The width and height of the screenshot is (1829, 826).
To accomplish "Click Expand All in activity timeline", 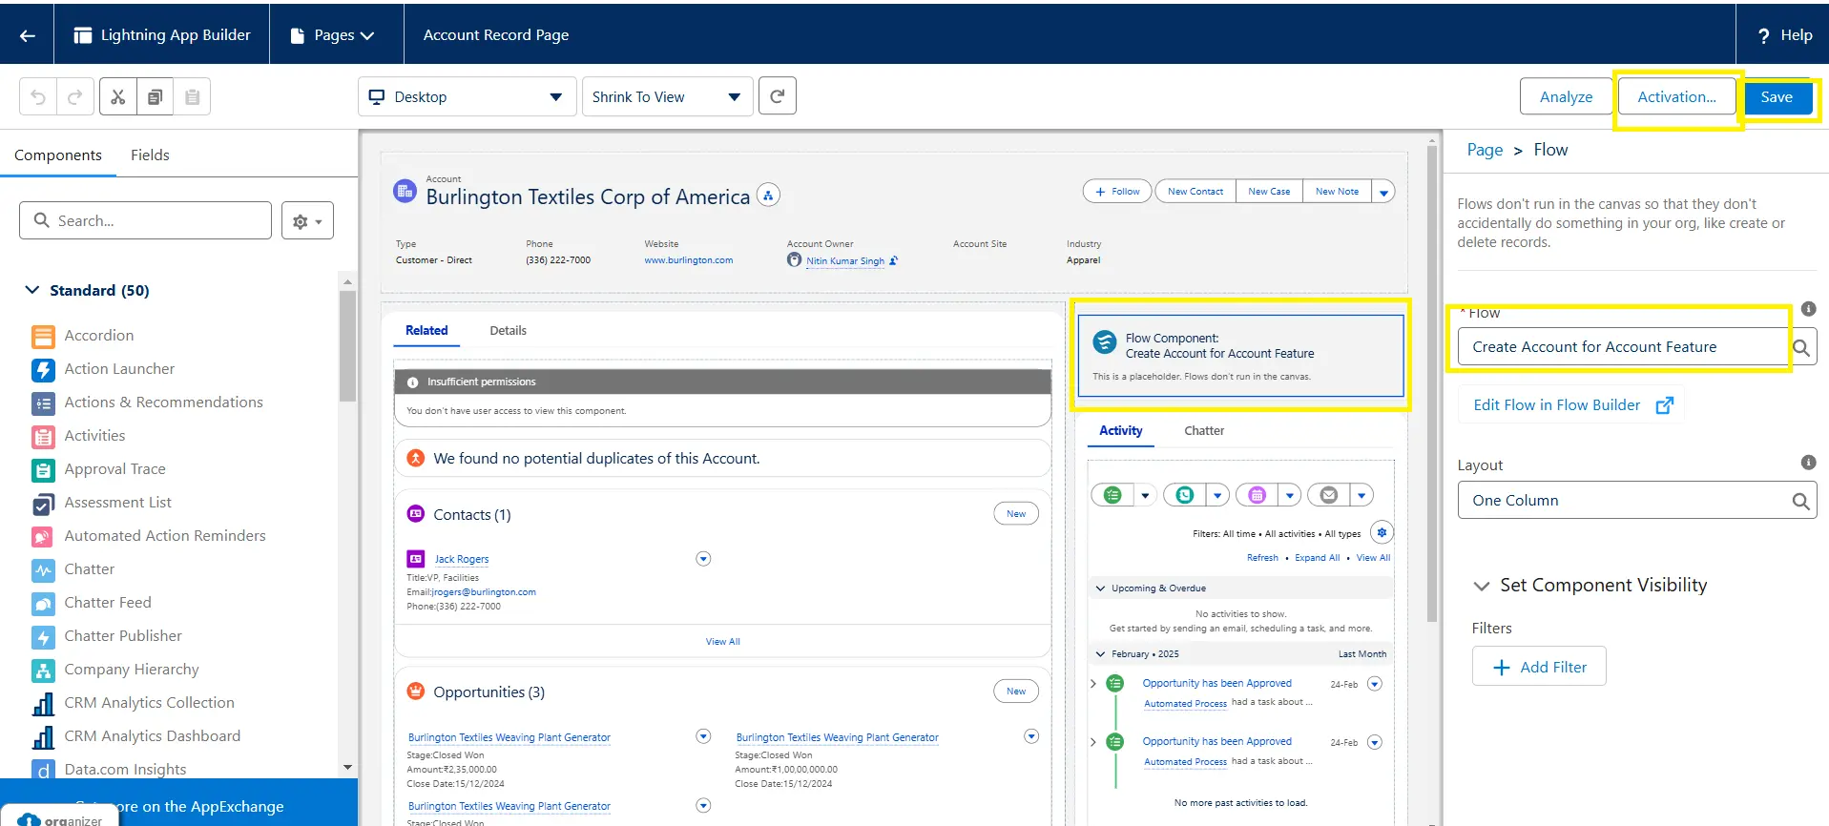I will (1317, 558).
